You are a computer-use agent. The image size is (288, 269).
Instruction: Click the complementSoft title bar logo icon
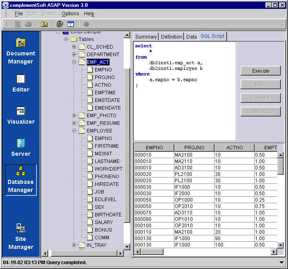pyautogui.click(x=6, y=5)
